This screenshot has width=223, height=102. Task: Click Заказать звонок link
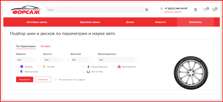[x=173, y=12]
